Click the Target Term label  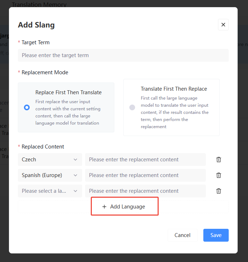pos(36,42)
